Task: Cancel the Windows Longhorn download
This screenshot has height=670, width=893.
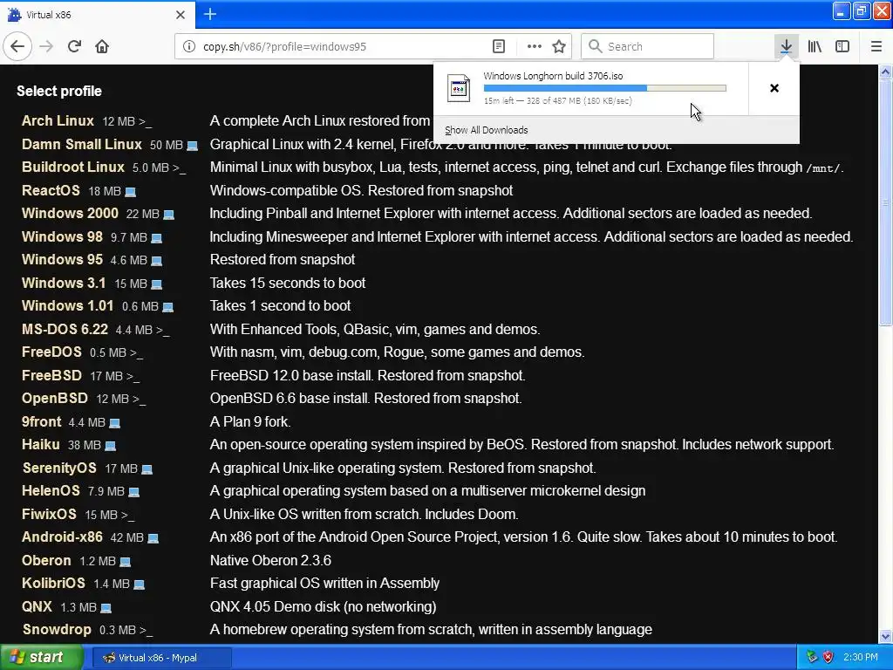Action: pyautogui.click(x=774, y=88)
